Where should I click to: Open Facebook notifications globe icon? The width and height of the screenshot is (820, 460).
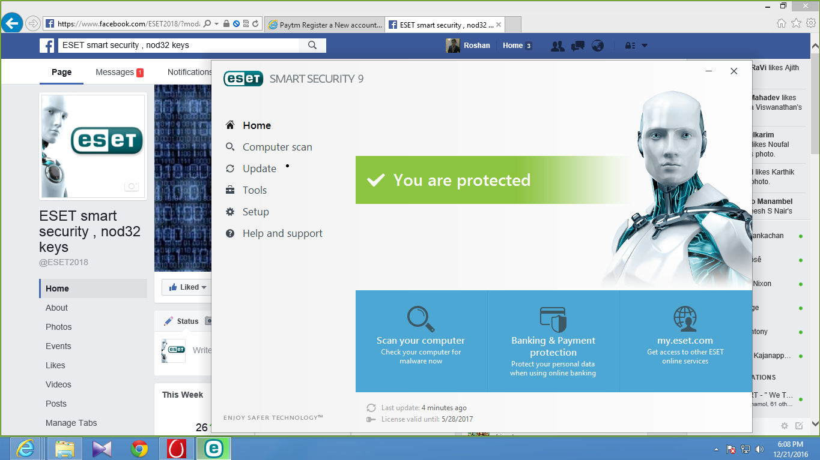pos(597,46)
